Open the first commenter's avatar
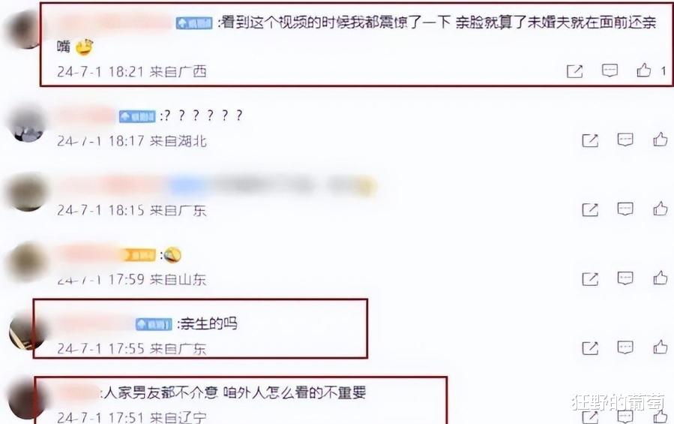Screen dimensions: 674x424 click(24, 30)
